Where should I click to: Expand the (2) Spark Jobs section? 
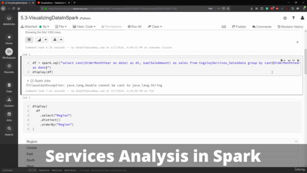(x=28, y=81)
